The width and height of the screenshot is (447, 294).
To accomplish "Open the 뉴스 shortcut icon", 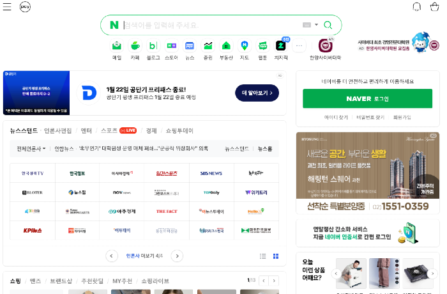I will (x=190, y=45).
